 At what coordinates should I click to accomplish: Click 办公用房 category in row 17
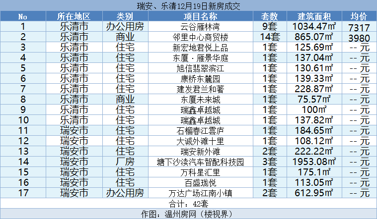(125, 193)
